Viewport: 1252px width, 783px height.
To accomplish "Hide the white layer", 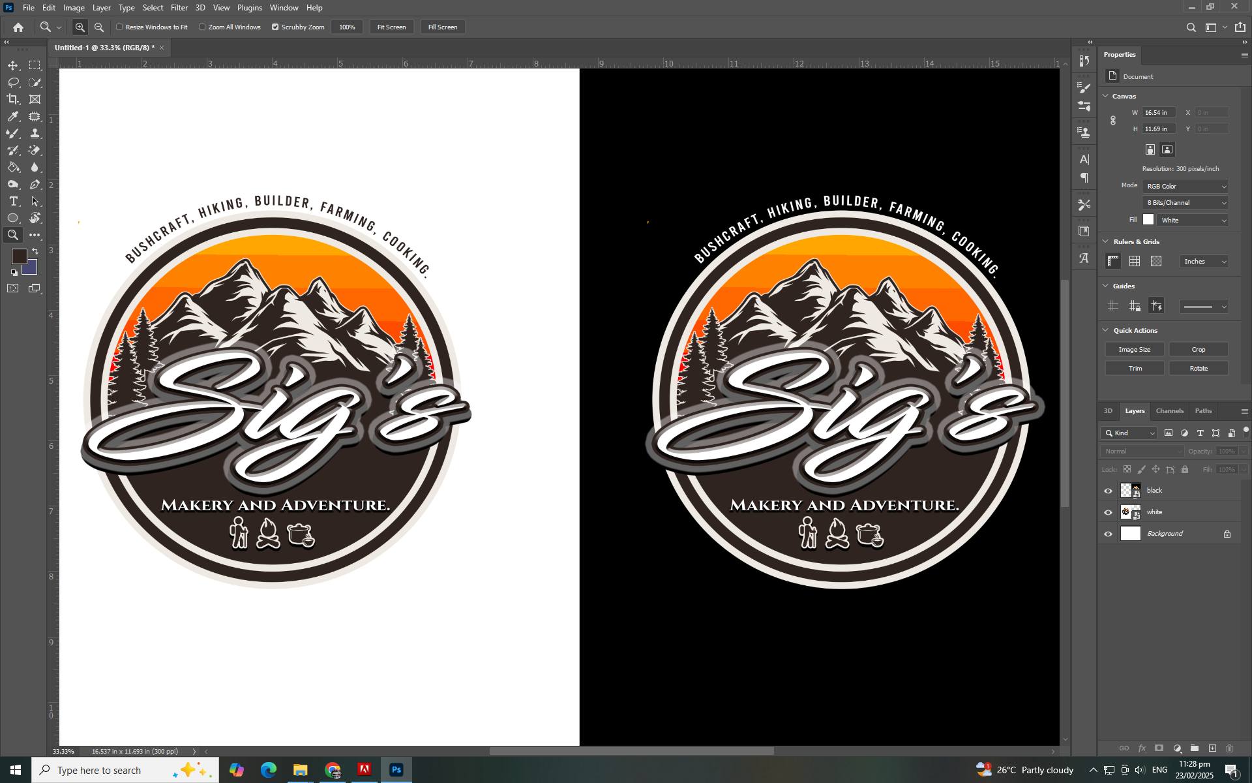I will coord(1108,512).
